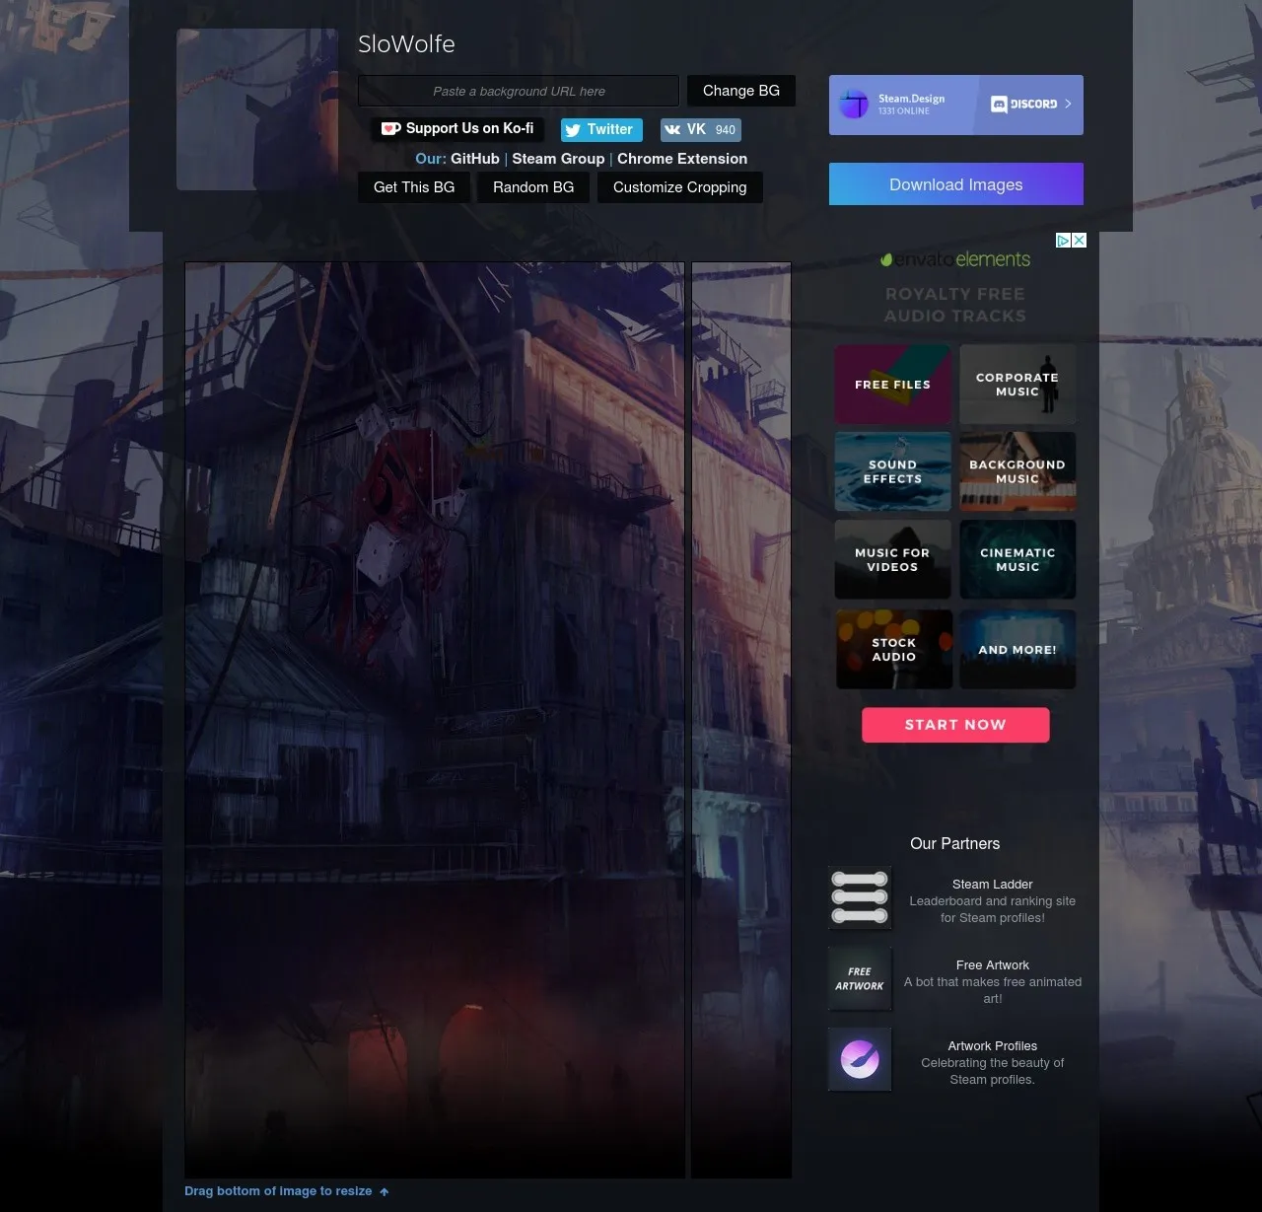This screenshot has height=1212, width=1262.
Task: Open the Free Artwork text link
Action: point(992,965)
